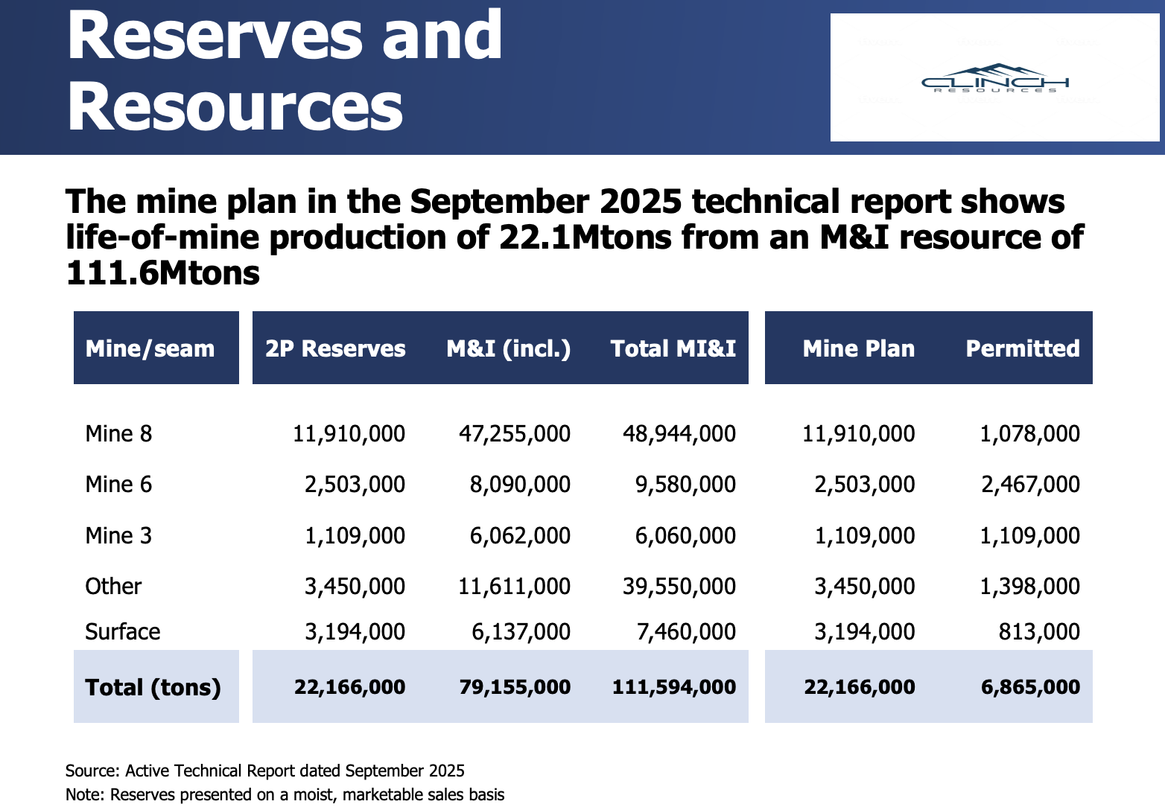Image resolution: width=1165 pixels, height=810 pixels.
Task: Click the Mine 8 row label
Action: coord(118,434)
